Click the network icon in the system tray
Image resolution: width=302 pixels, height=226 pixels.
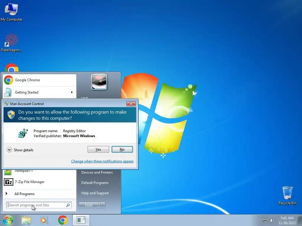click(x=265, y=220)
